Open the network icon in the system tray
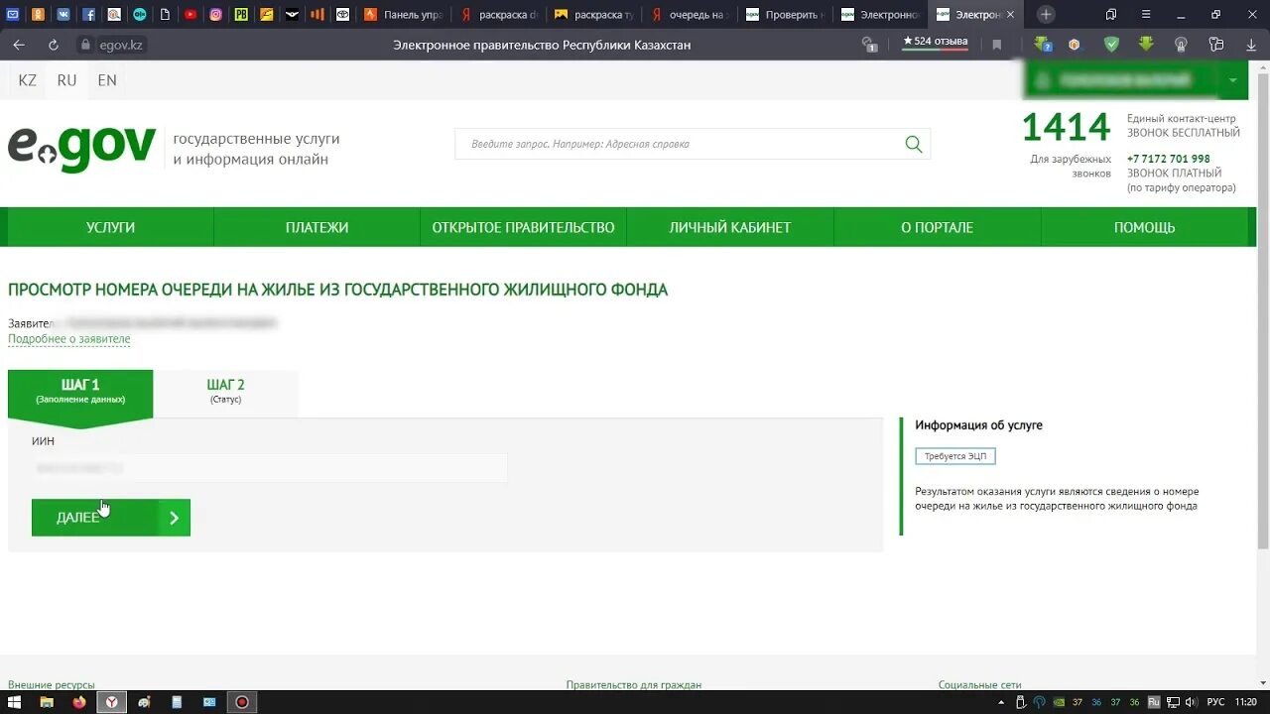 tap(1174, 700)
